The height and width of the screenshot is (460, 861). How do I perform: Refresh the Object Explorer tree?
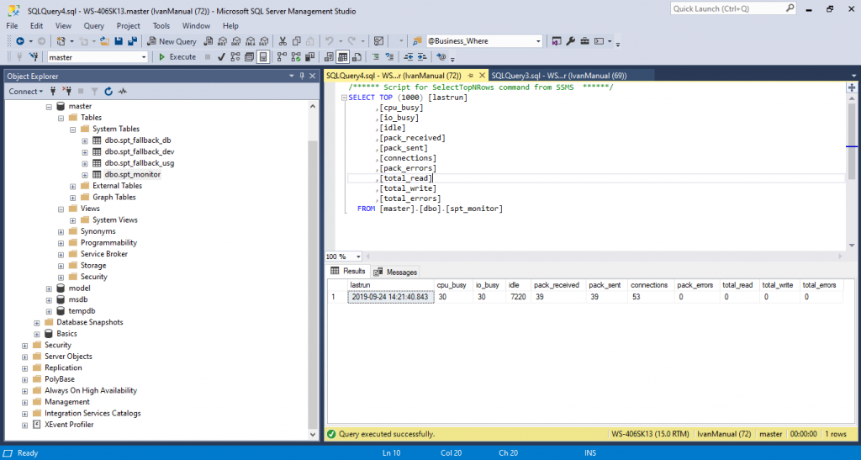coord(108,92)
